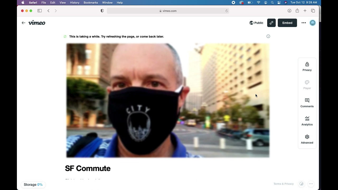Open the Help menu

pos(120,3)
